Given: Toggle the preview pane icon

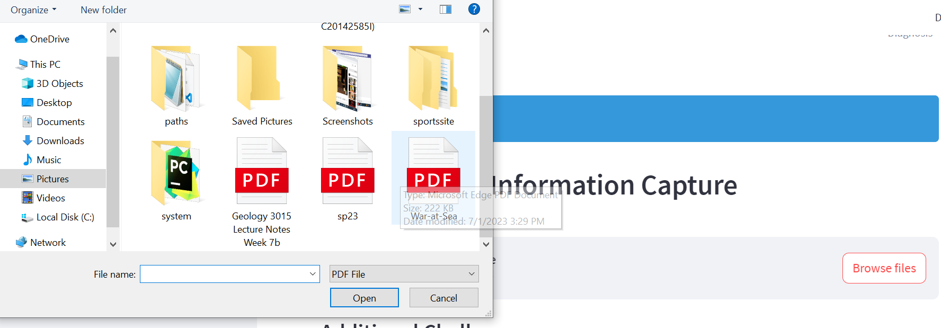Looking at the screenshot, I should [x=446, y=9].
